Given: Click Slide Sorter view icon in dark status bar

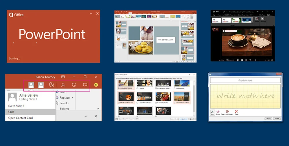Looking at the screenshot, I should click(x=242, y=60).
